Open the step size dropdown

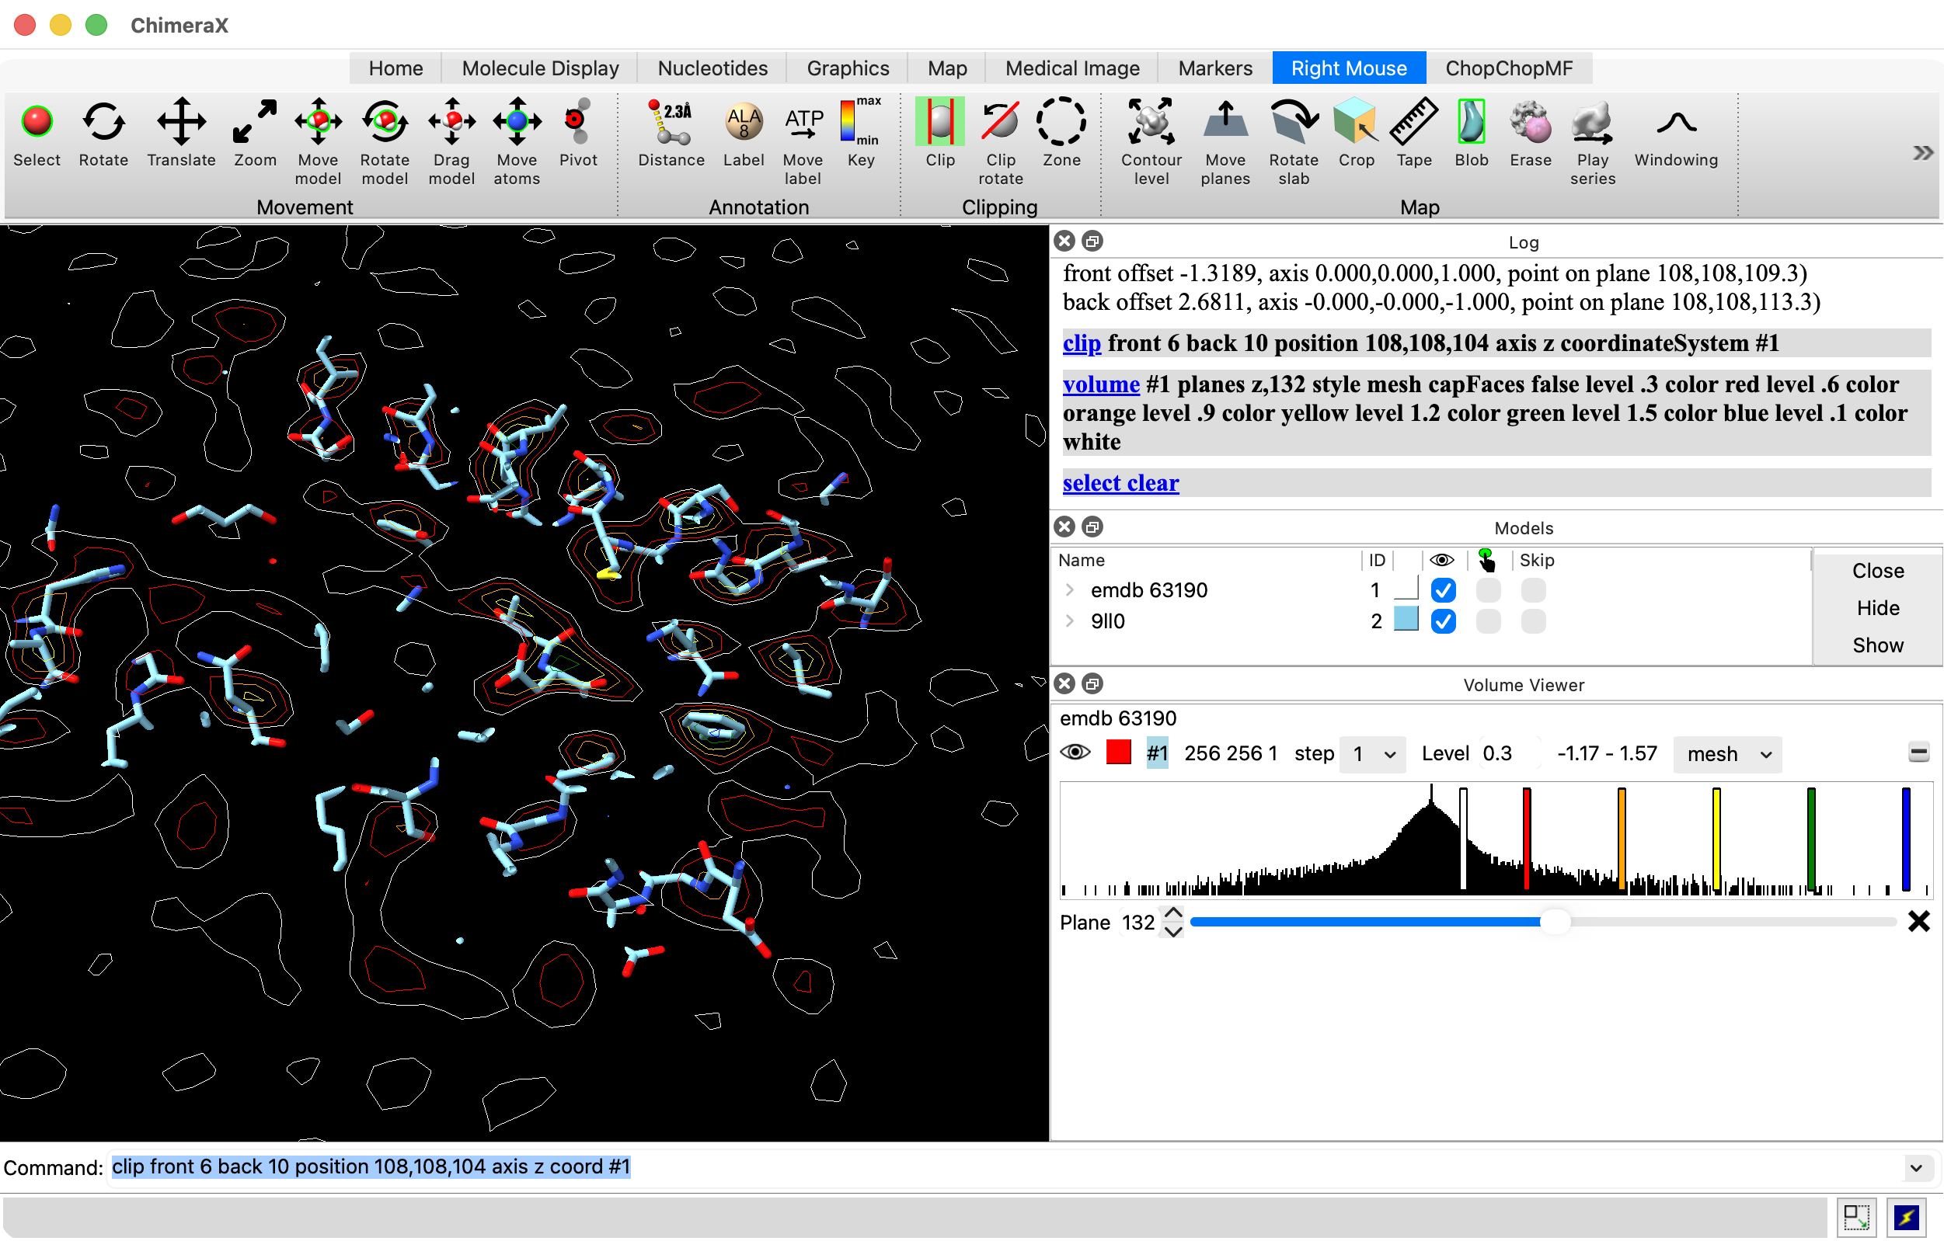(x=1371, y=754)
